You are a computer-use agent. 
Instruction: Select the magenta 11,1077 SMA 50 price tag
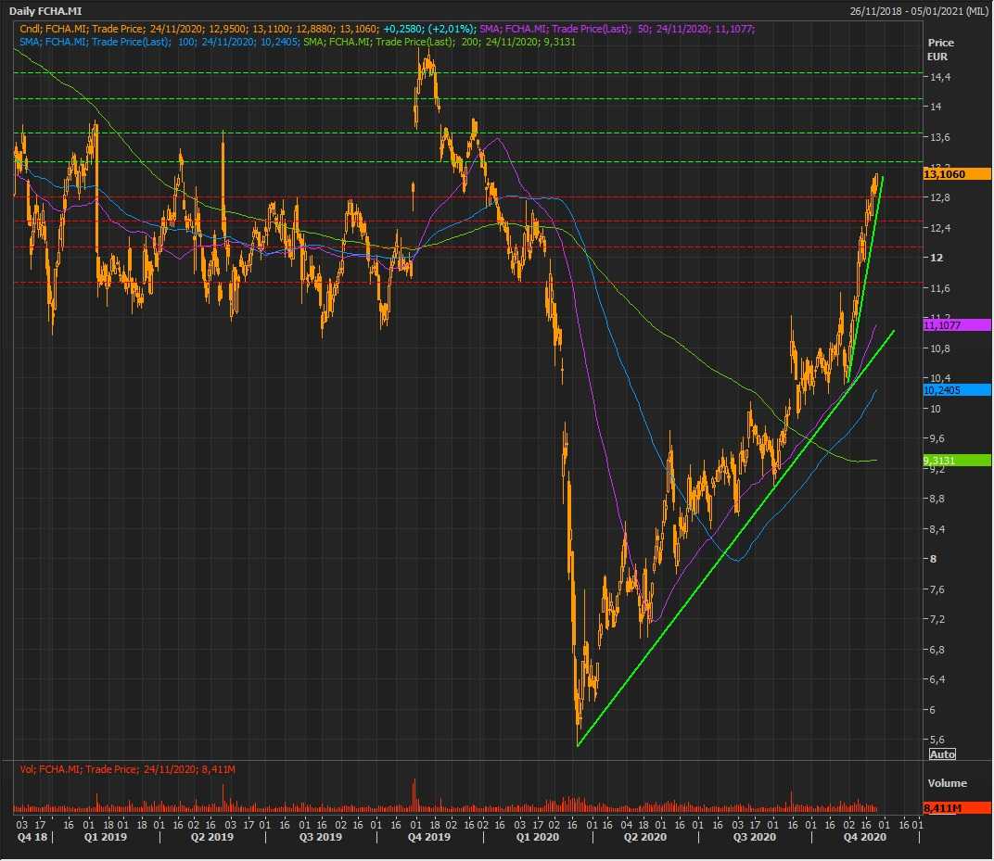coord(956,325)
